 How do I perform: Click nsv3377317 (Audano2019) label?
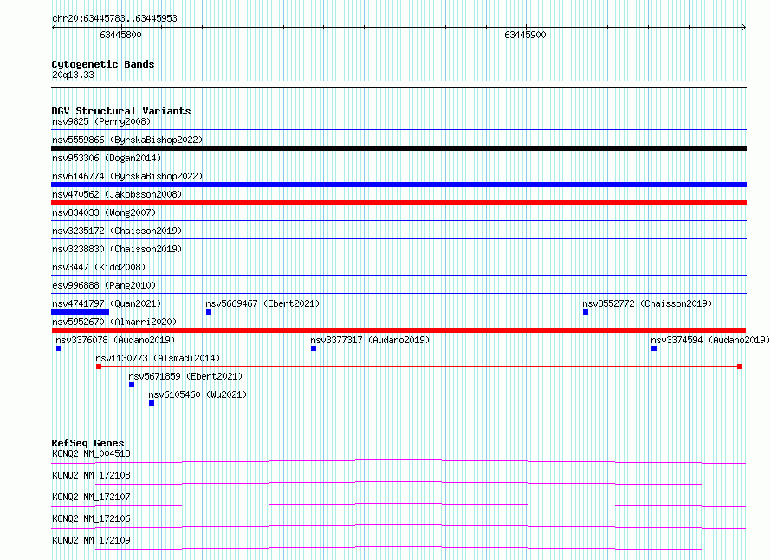click(370, 340)
